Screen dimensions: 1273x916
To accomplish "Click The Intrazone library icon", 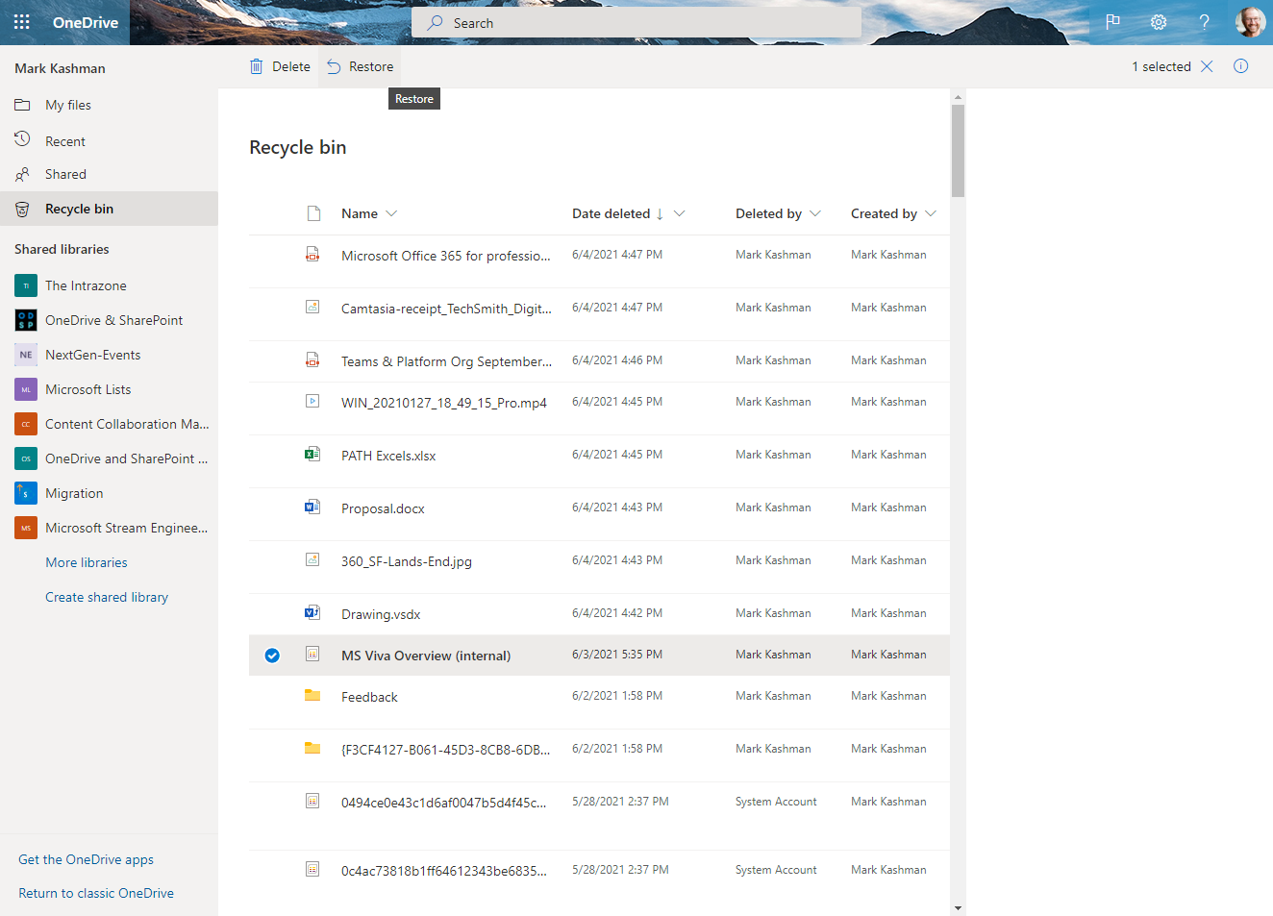I will [26, 285].
